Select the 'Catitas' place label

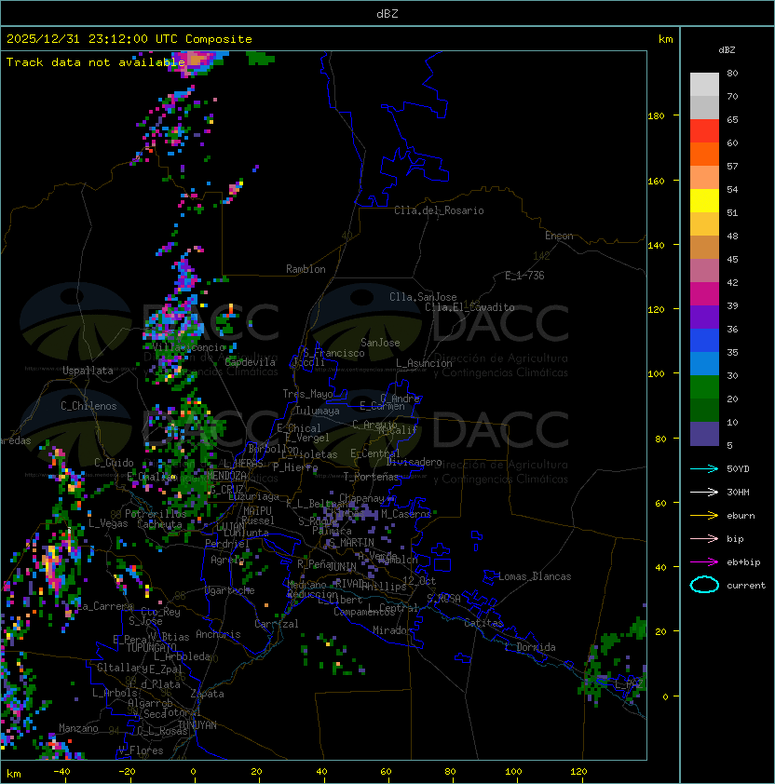(x=483, y=623)
